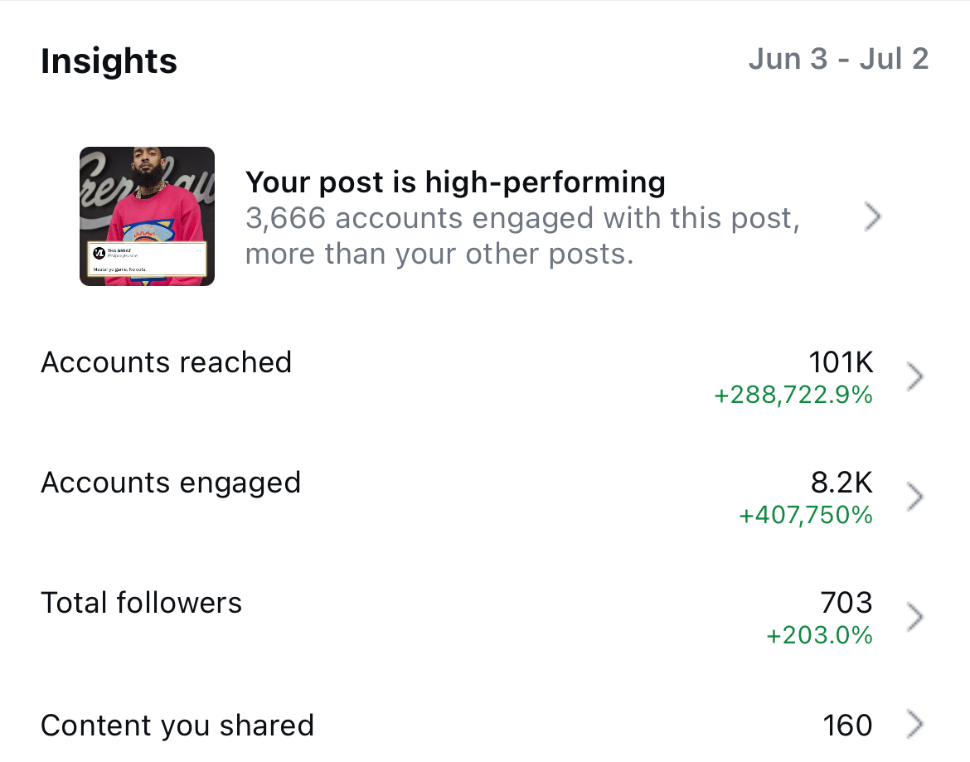Open the Jun 3 - Jul 2 date range selector
Screen dimensions: 970x762
point(840,58)
